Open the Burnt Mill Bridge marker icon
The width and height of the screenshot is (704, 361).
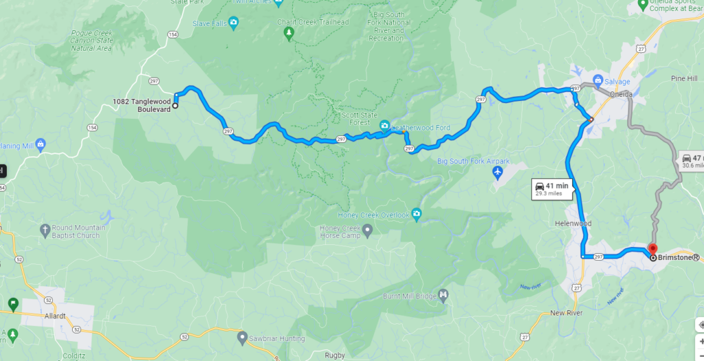[443, 294]
